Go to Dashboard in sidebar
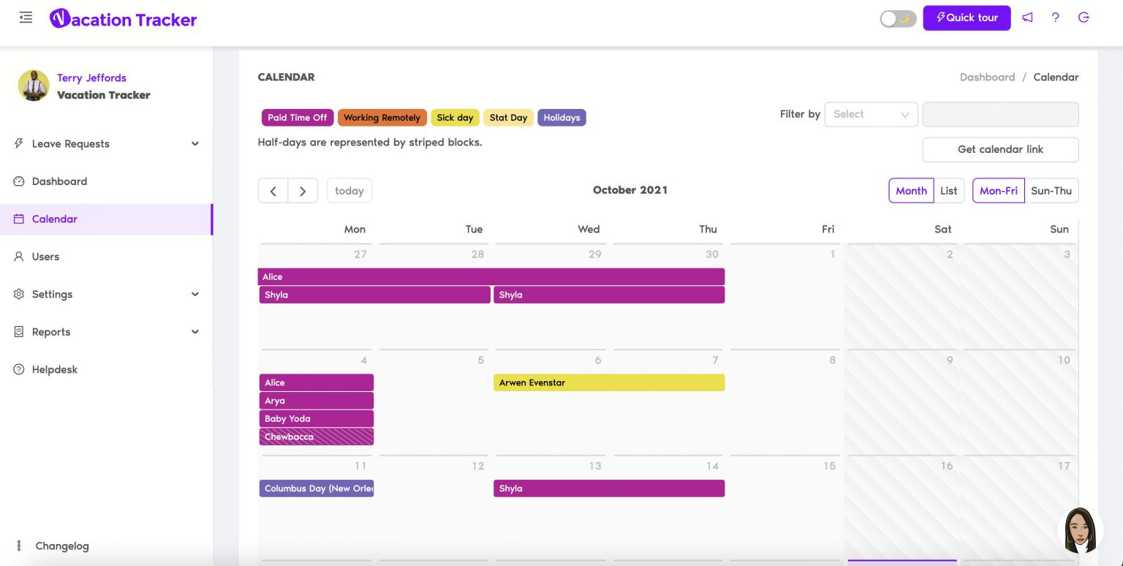 59,181
